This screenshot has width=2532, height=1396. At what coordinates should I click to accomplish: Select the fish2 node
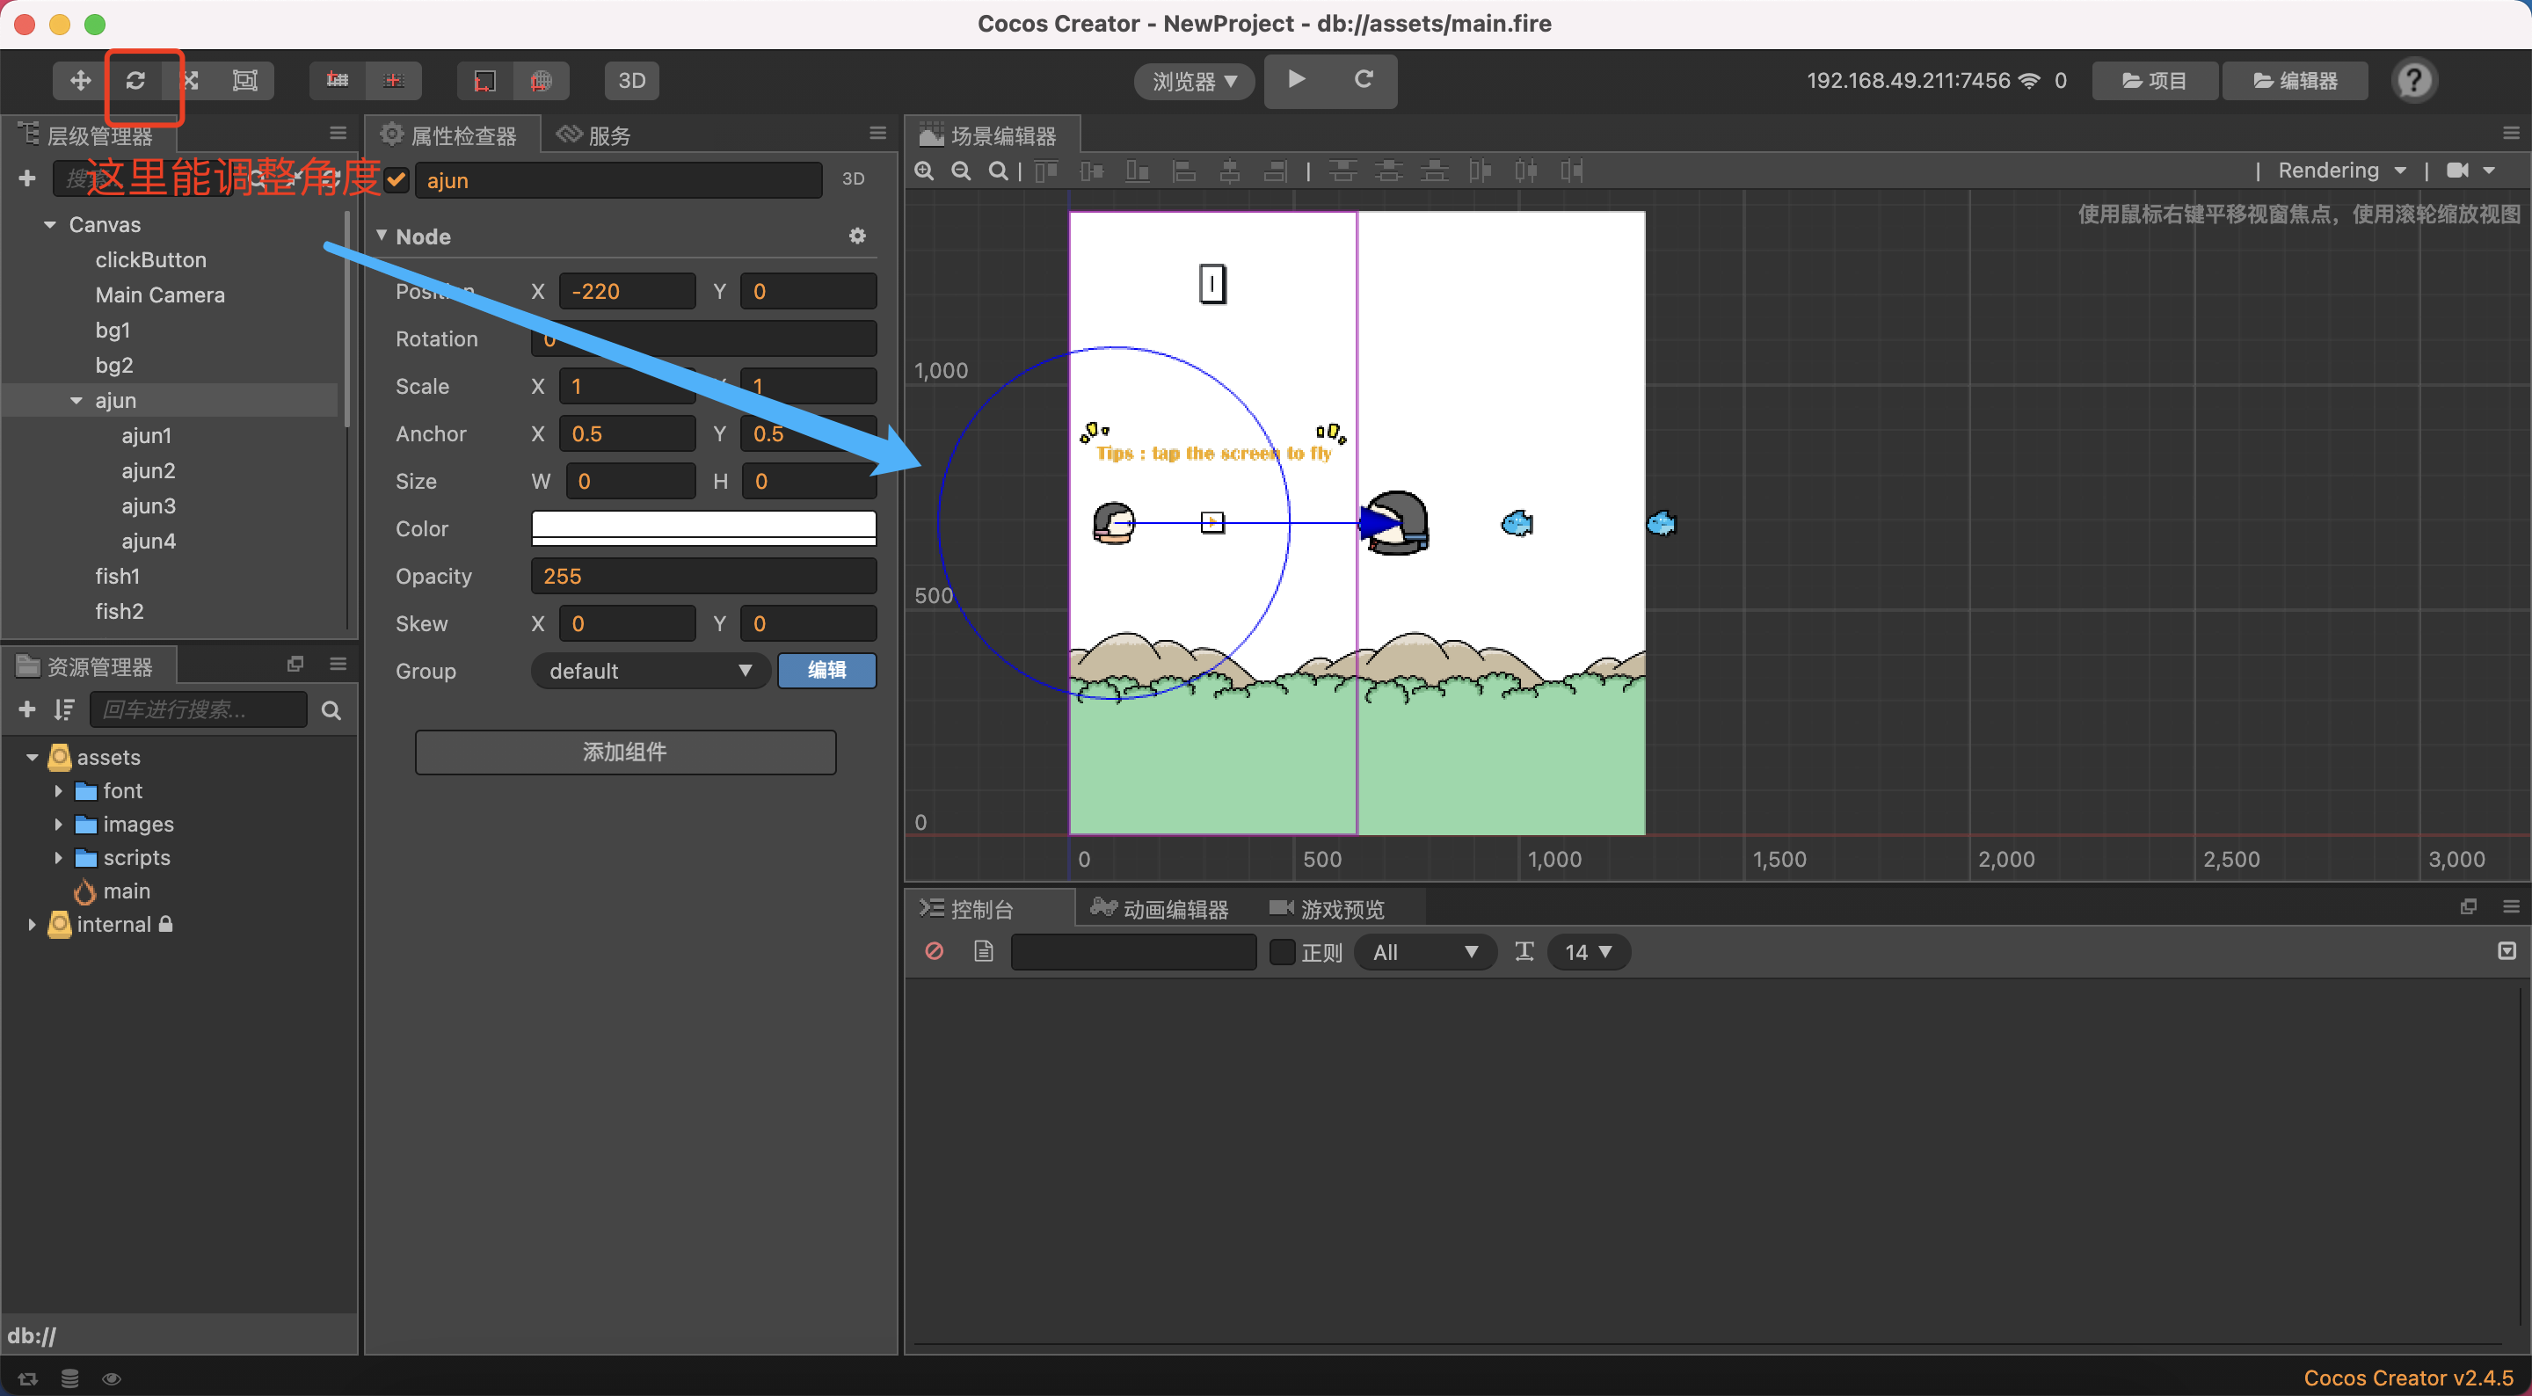pyautogui.click(x=119, y=610)
